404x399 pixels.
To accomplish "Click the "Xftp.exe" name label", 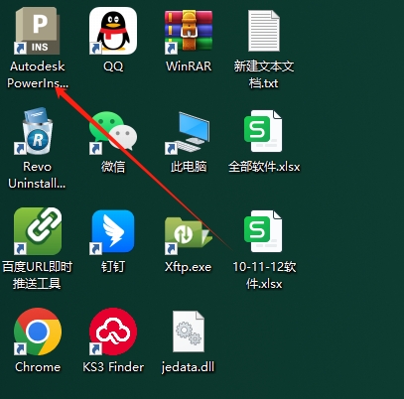I will coord(188,267).
